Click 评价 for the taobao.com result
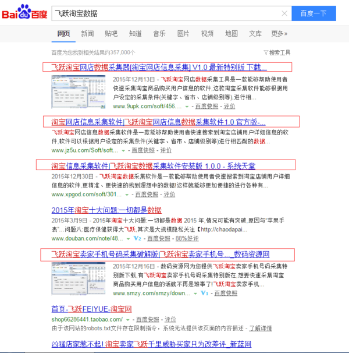Image resolution: width=349 pixels, height=353 pixels. coord(170,319)
